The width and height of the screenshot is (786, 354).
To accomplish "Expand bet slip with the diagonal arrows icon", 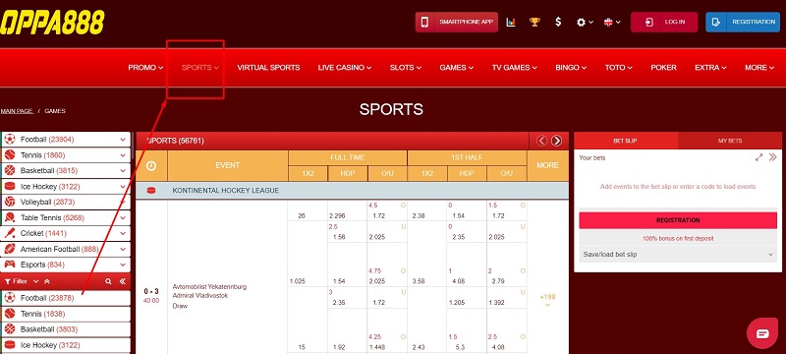I will coord(758,157).
